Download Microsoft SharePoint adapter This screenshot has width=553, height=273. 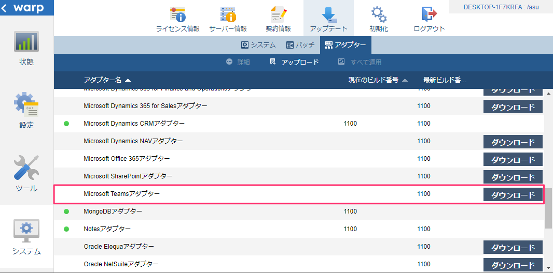[x=513, y=177]
